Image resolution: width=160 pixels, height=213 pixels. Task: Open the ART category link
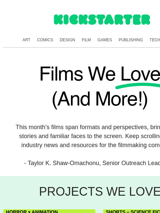[26, 40]
